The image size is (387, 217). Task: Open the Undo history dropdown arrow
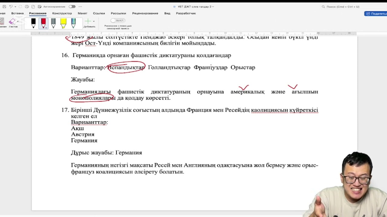click(x=15, y=7)
